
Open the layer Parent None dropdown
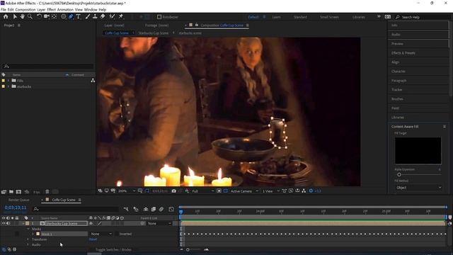159,224
